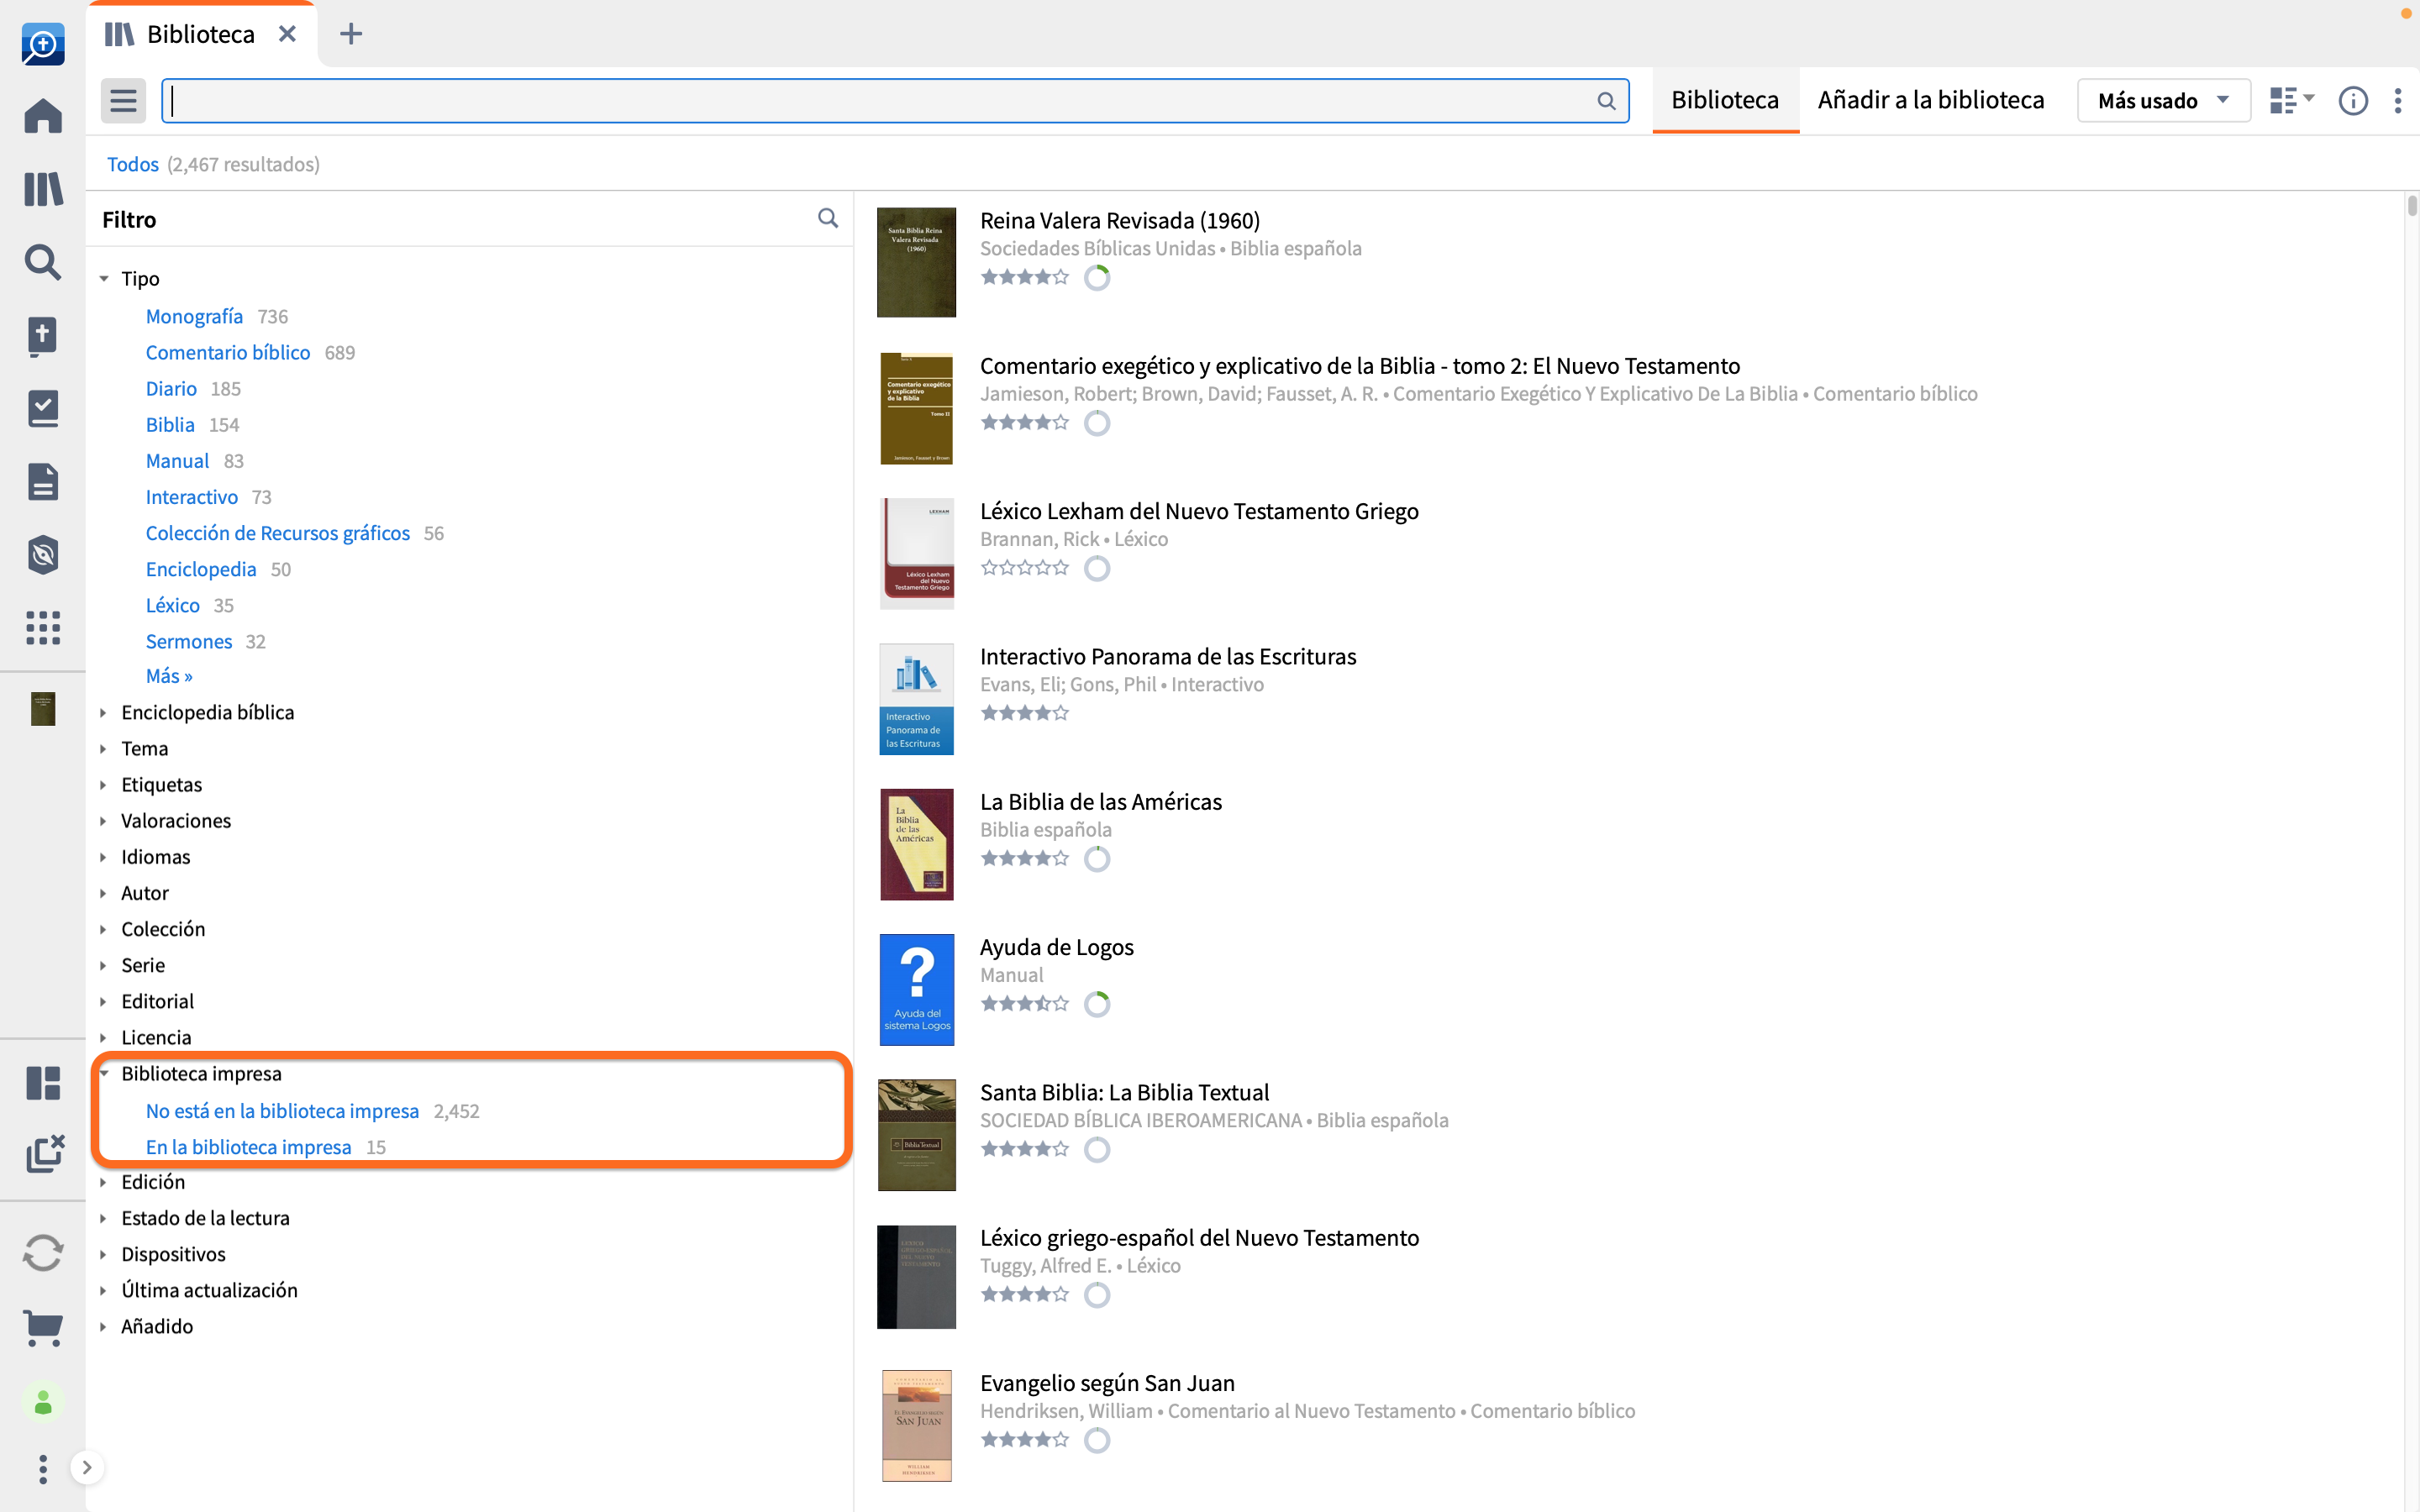The height and width of the screenshot is (1512, 2420).
Task: Open the user account profile icon
Action: click(x=43, y=1403)
